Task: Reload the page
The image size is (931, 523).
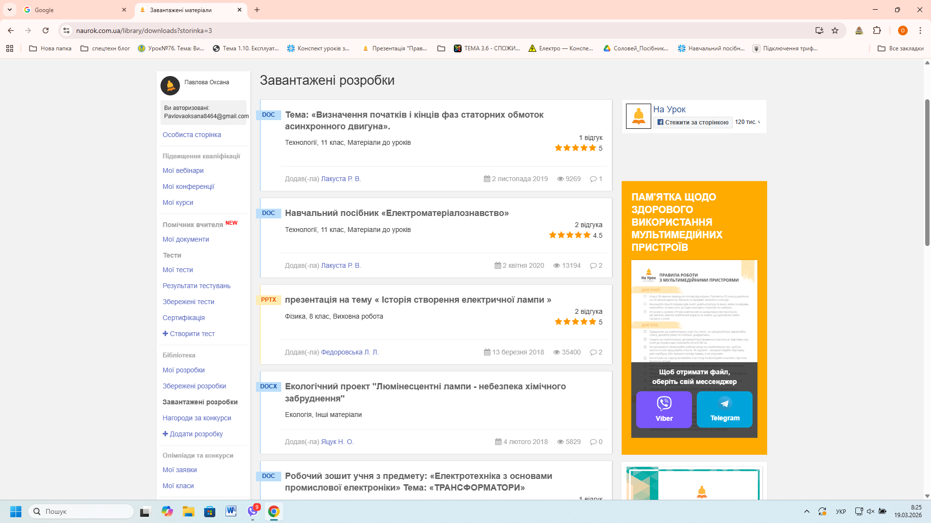Action: point(46,31)
